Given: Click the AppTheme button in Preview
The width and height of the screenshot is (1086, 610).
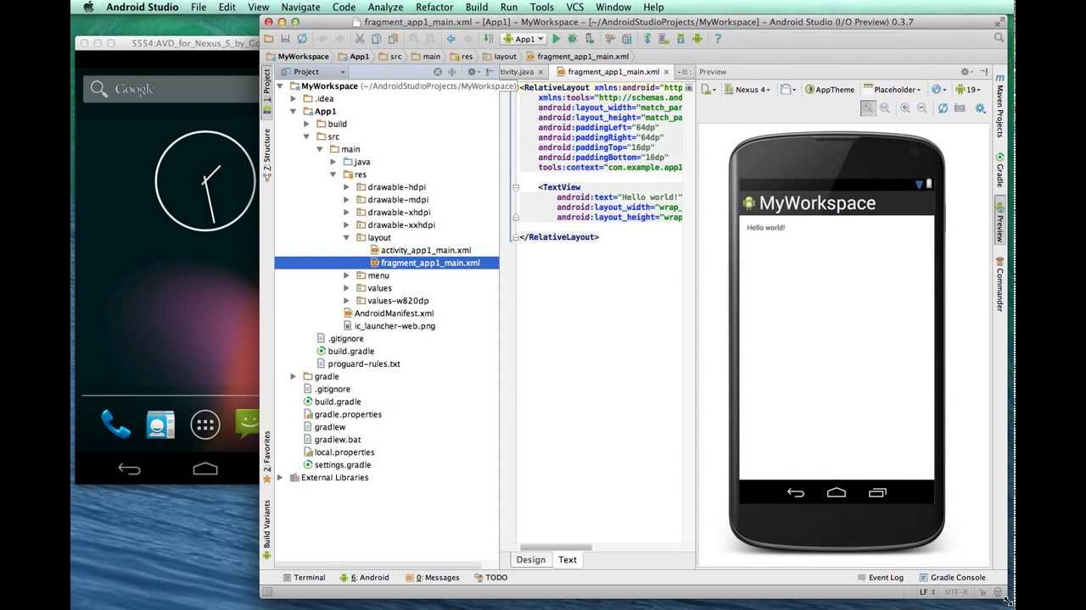Looking at the screenshot, I should click(x=830, y=89).
